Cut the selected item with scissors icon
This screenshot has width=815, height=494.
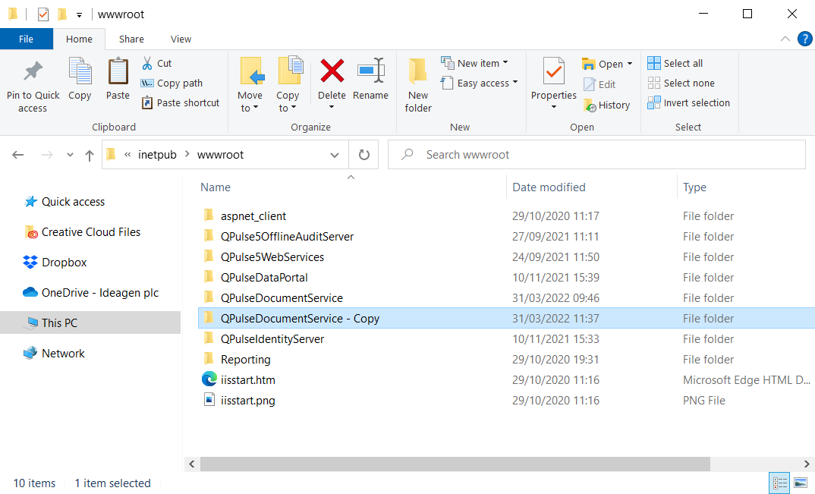[x=147, y=64]
